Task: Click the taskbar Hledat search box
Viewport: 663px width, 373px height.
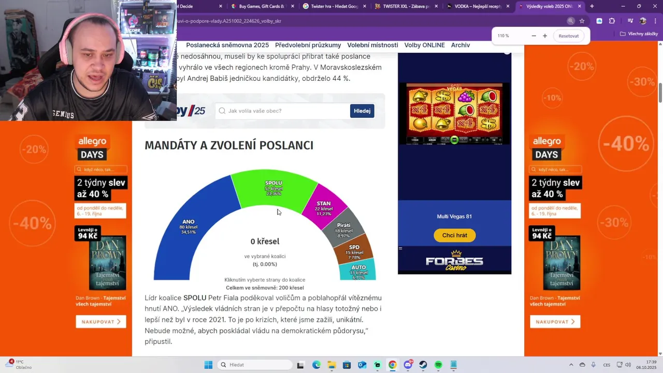Action: 255,365
